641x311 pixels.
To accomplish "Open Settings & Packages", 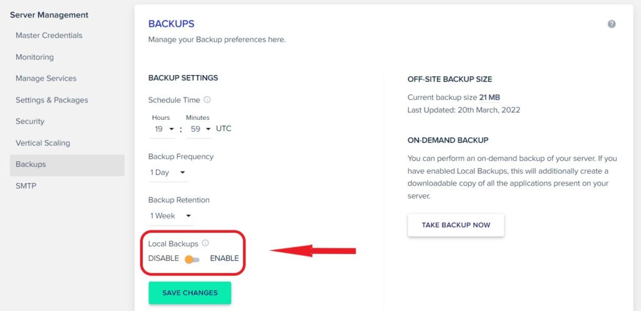I will click(52, 100).
